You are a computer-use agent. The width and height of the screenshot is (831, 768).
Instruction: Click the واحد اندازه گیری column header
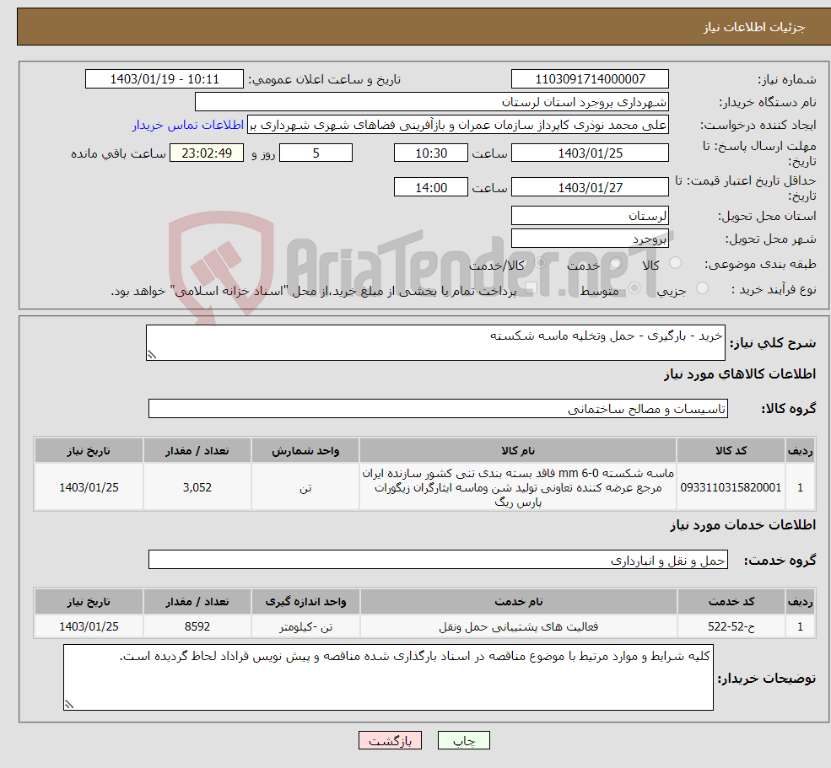click(x=305, y=602)
